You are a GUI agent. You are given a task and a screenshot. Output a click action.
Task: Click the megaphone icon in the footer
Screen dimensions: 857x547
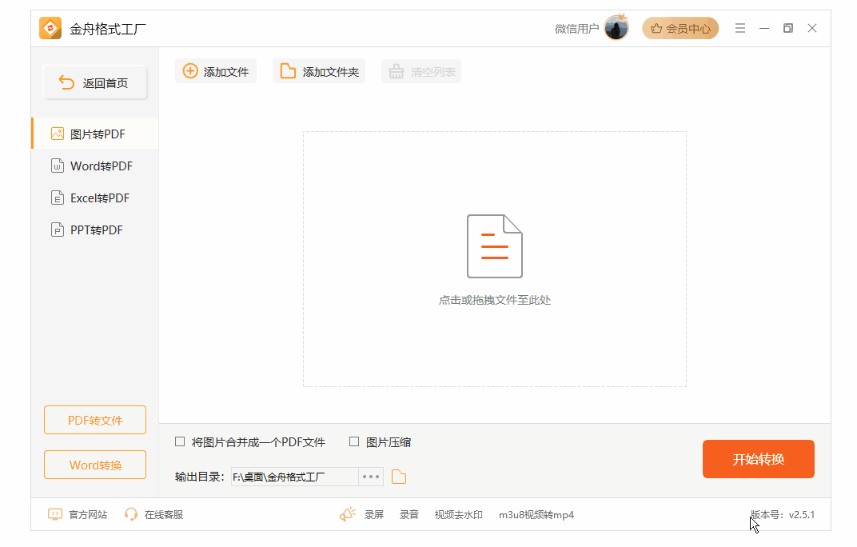(x=347, y=514)
